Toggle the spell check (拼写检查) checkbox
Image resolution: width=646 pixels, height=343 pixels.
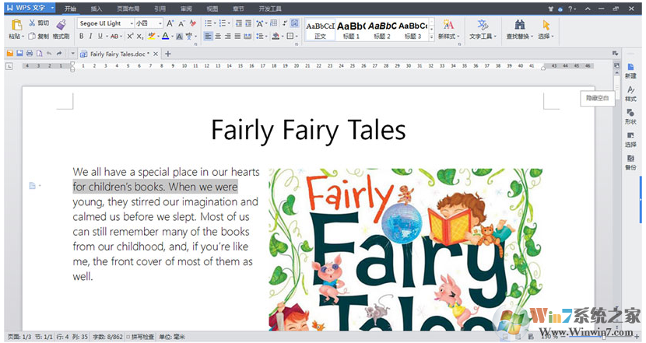click(128, 336)
